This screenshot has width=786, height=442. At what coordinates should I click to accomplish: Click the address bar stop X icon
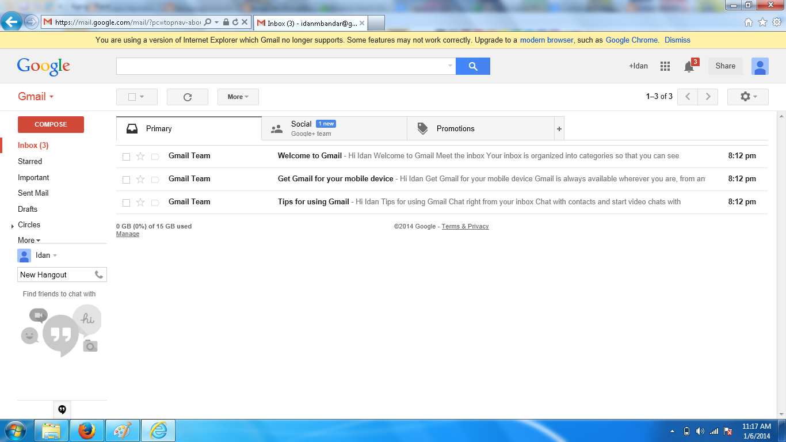point(245,22)
